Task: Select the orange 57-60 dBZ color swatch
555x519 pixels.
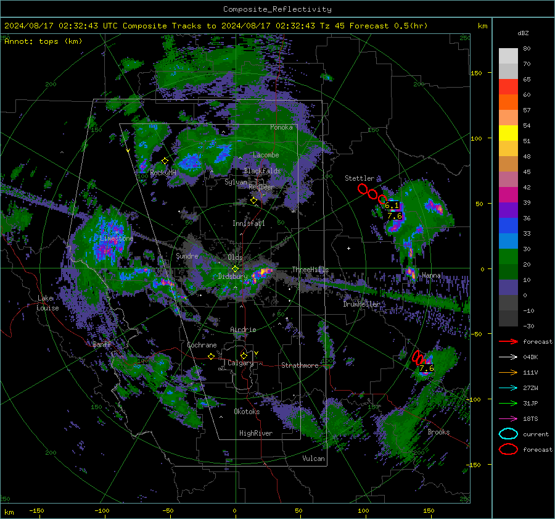Action: 508,102
